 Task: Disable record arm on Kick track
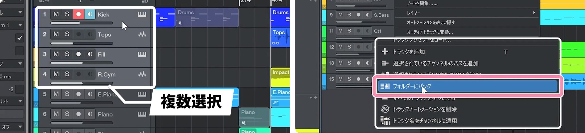(79, 14)
